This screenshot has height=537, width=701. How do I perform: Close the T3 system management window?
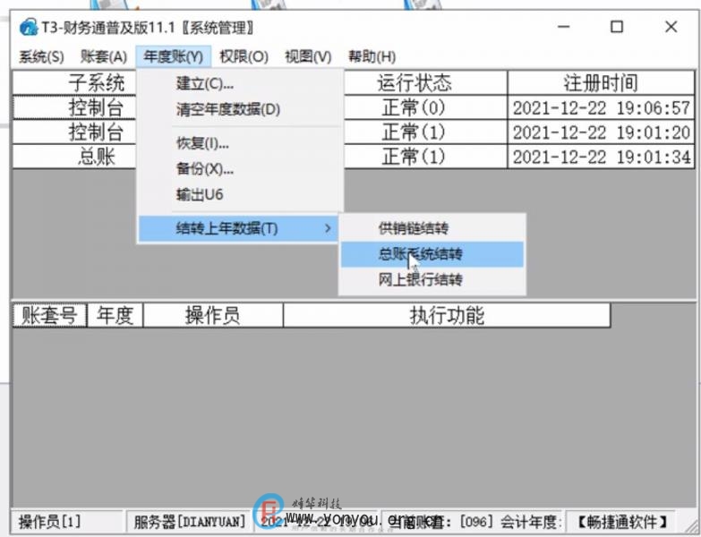[x=671, y=27]
